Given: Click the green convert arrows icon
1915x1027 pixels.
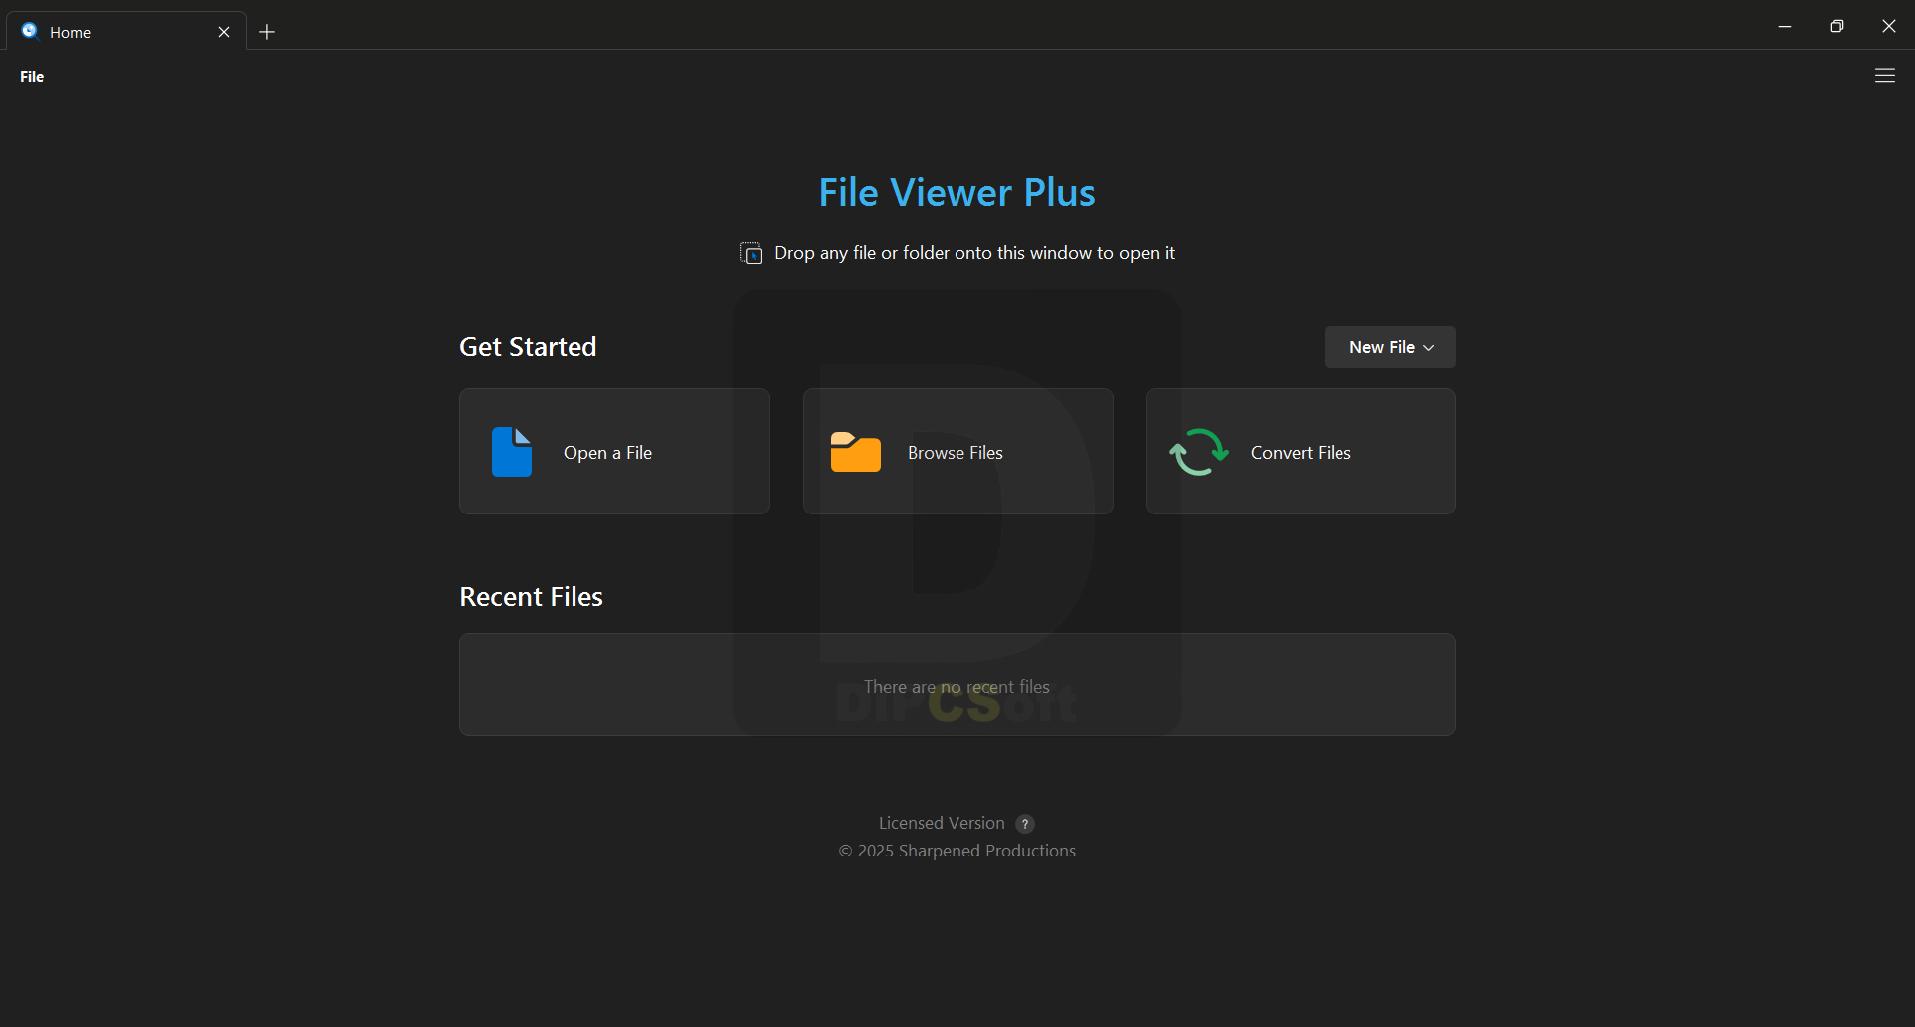Looking at the screenshot, I should point(1199,452).
